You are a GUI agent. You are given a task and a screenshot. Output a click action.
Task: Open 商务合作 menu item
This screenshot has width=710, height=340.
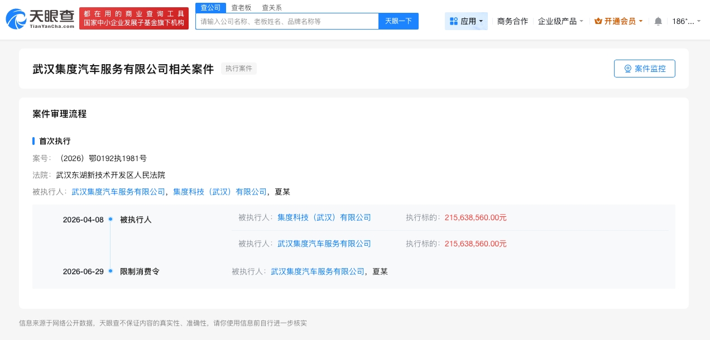coord(512,21)
